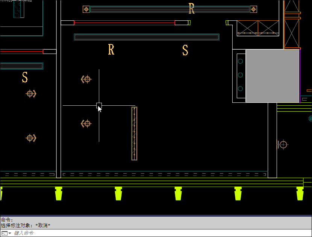Select the bottom cyan circle beside gray rectangle
This screenshot has width=312, height=237.
240,89
